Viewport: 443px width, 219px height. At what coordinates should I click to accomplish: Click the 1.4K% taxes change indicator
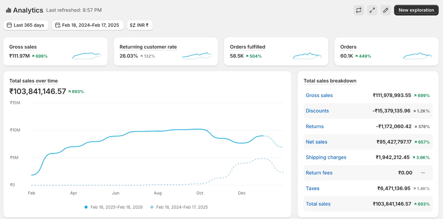tap(421, 189)
